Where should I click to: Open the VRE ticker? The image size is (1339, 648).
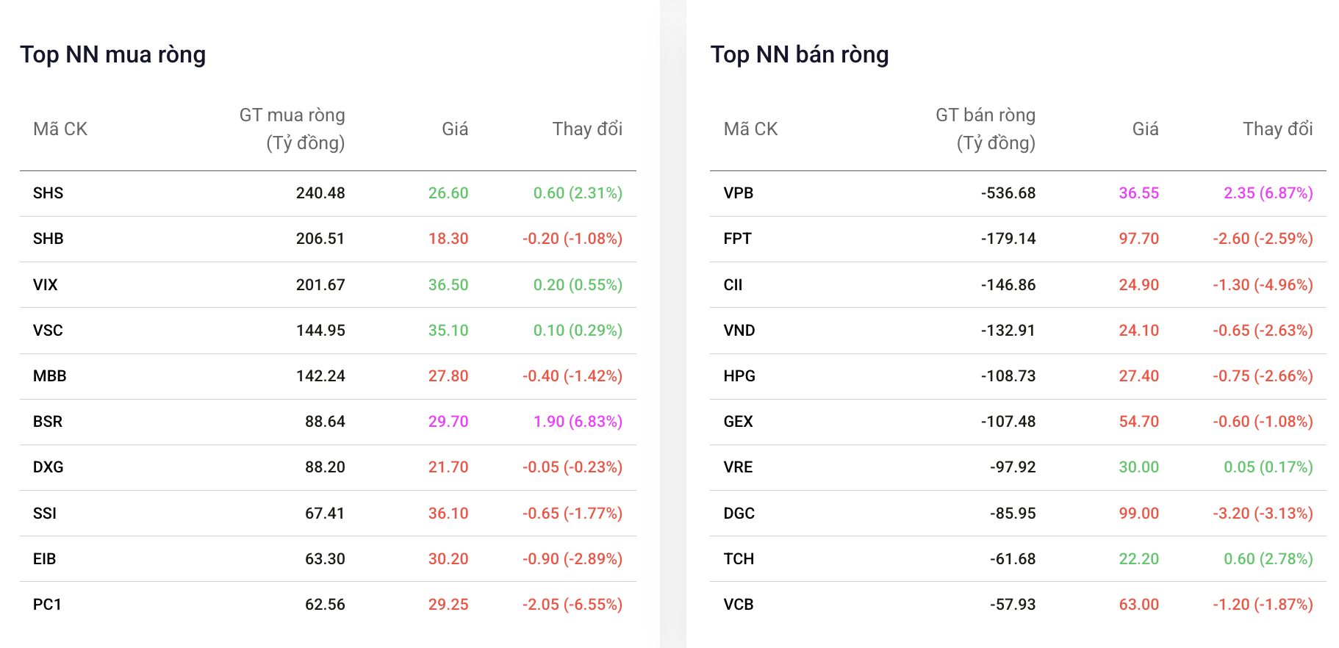pos(738,467)
